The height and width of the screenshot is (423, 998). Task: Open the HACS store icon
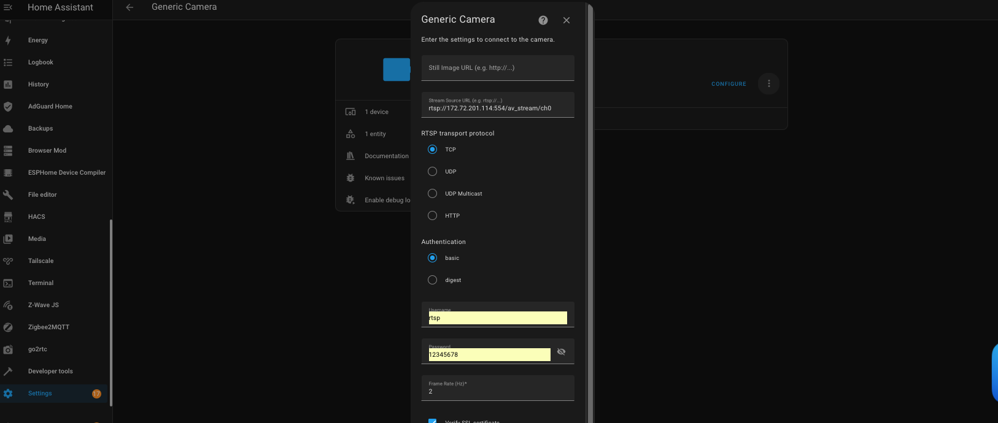tap(8, 217)
